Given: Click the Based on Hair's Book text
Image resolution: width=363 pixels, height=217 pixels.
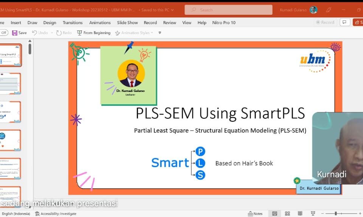Looking at the screenshot, I should 244,163.
